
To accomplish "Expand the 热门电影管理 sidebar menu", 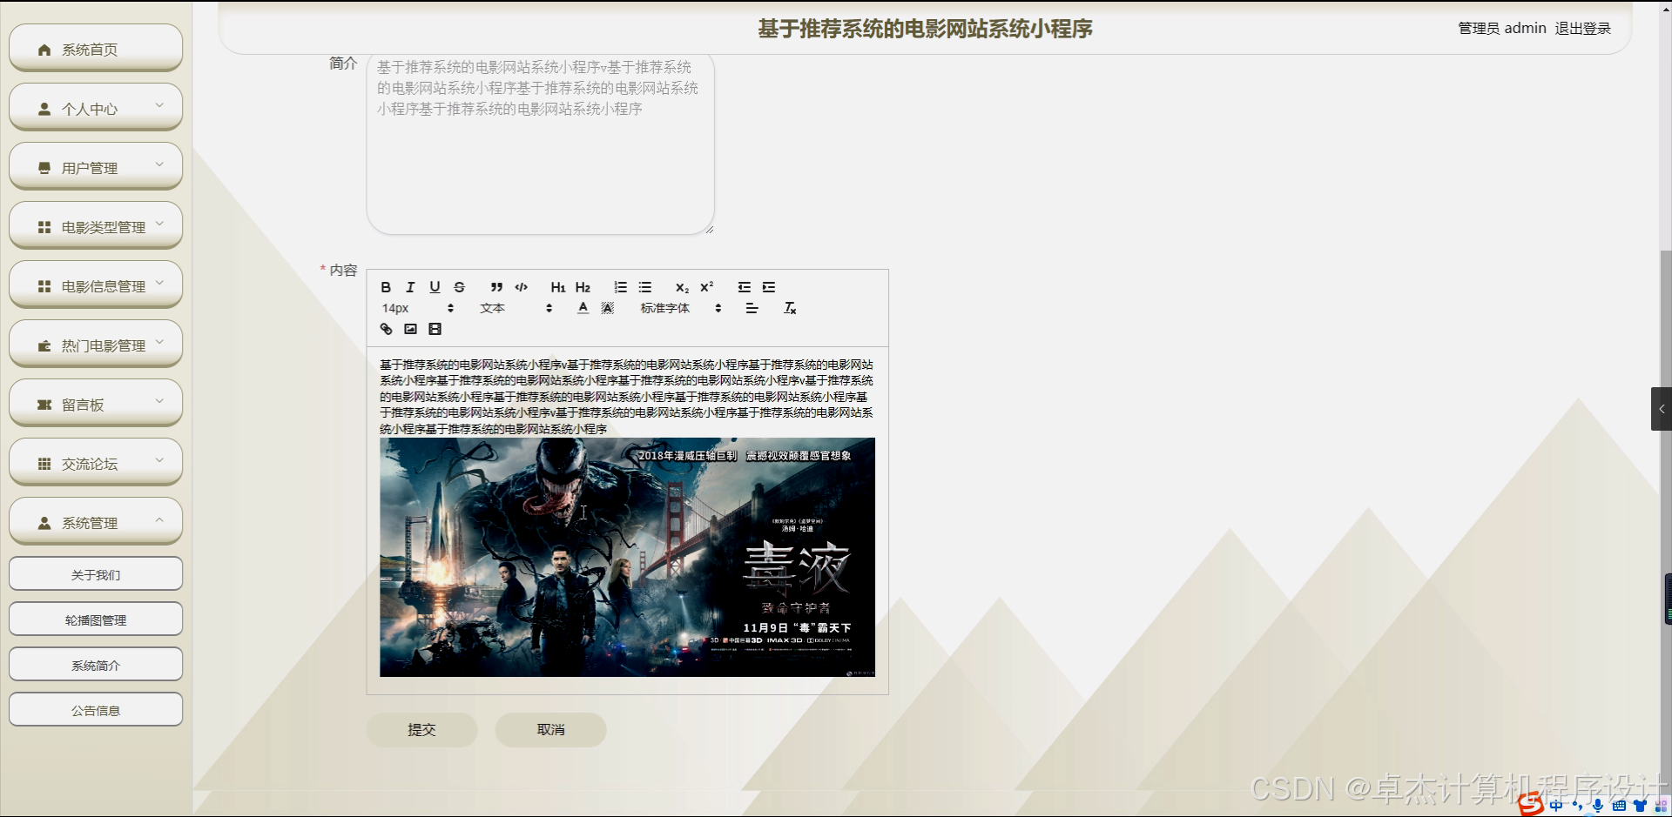I will (96, 345).
